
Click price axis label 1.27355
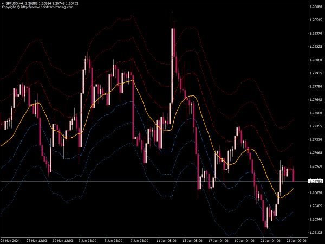[x=316, y=126]
